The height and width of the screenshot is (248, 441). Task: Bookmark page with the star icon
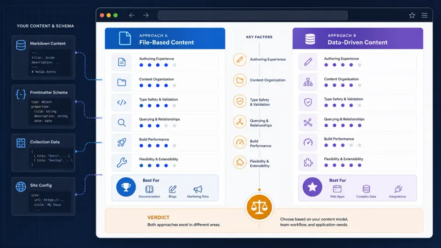[x=412, y=15]
